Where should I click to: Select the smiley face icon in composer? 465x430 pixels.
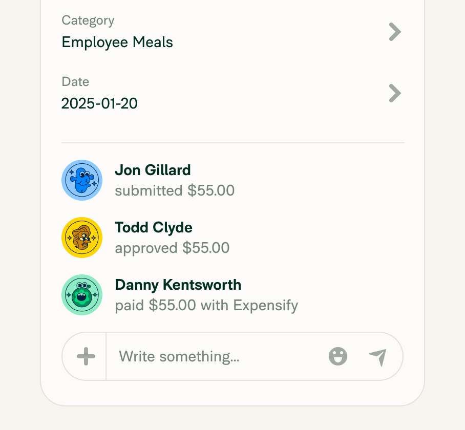pyautogui.click(x=337, y=356)
